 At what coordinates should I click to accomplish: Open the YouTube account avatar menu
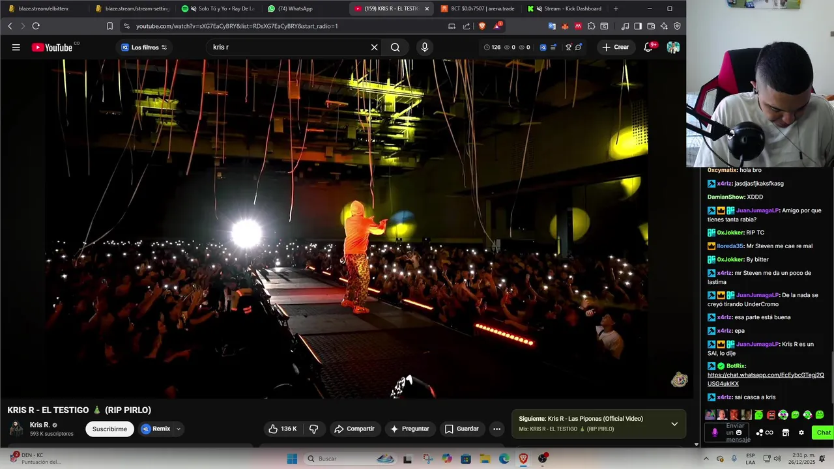[x=673, y=47]
